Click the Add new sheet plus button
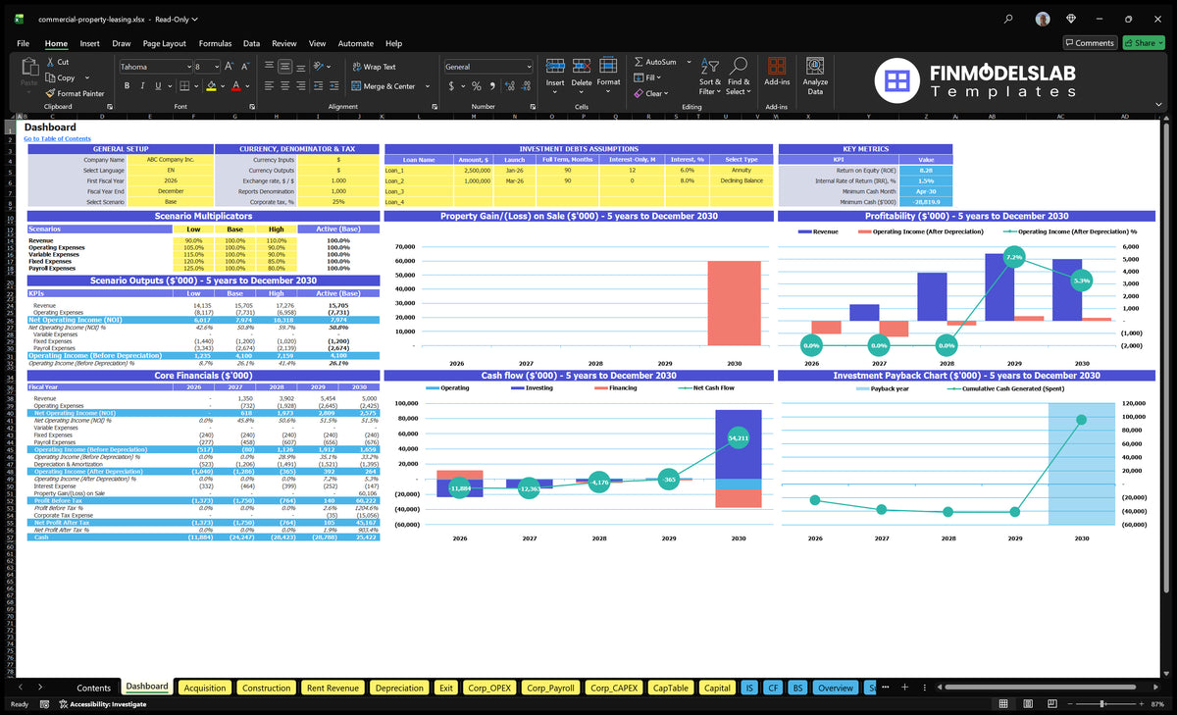This screenshot has width=1177, height=715. 904,688
